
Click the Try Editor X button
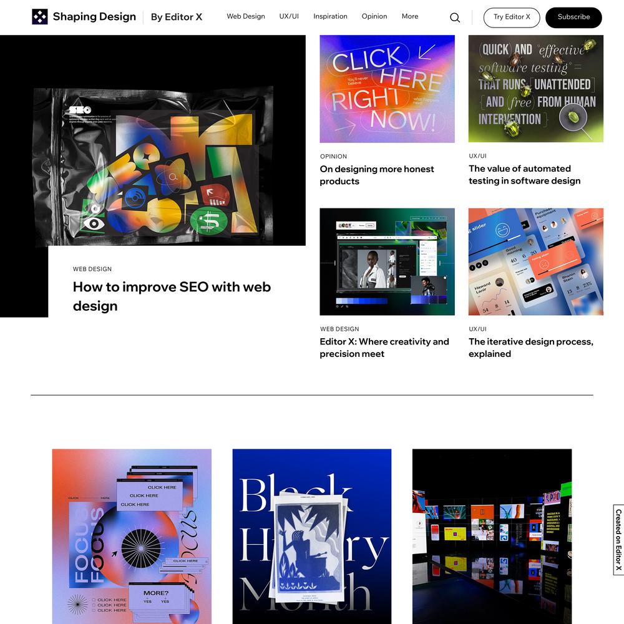(512, 17)
